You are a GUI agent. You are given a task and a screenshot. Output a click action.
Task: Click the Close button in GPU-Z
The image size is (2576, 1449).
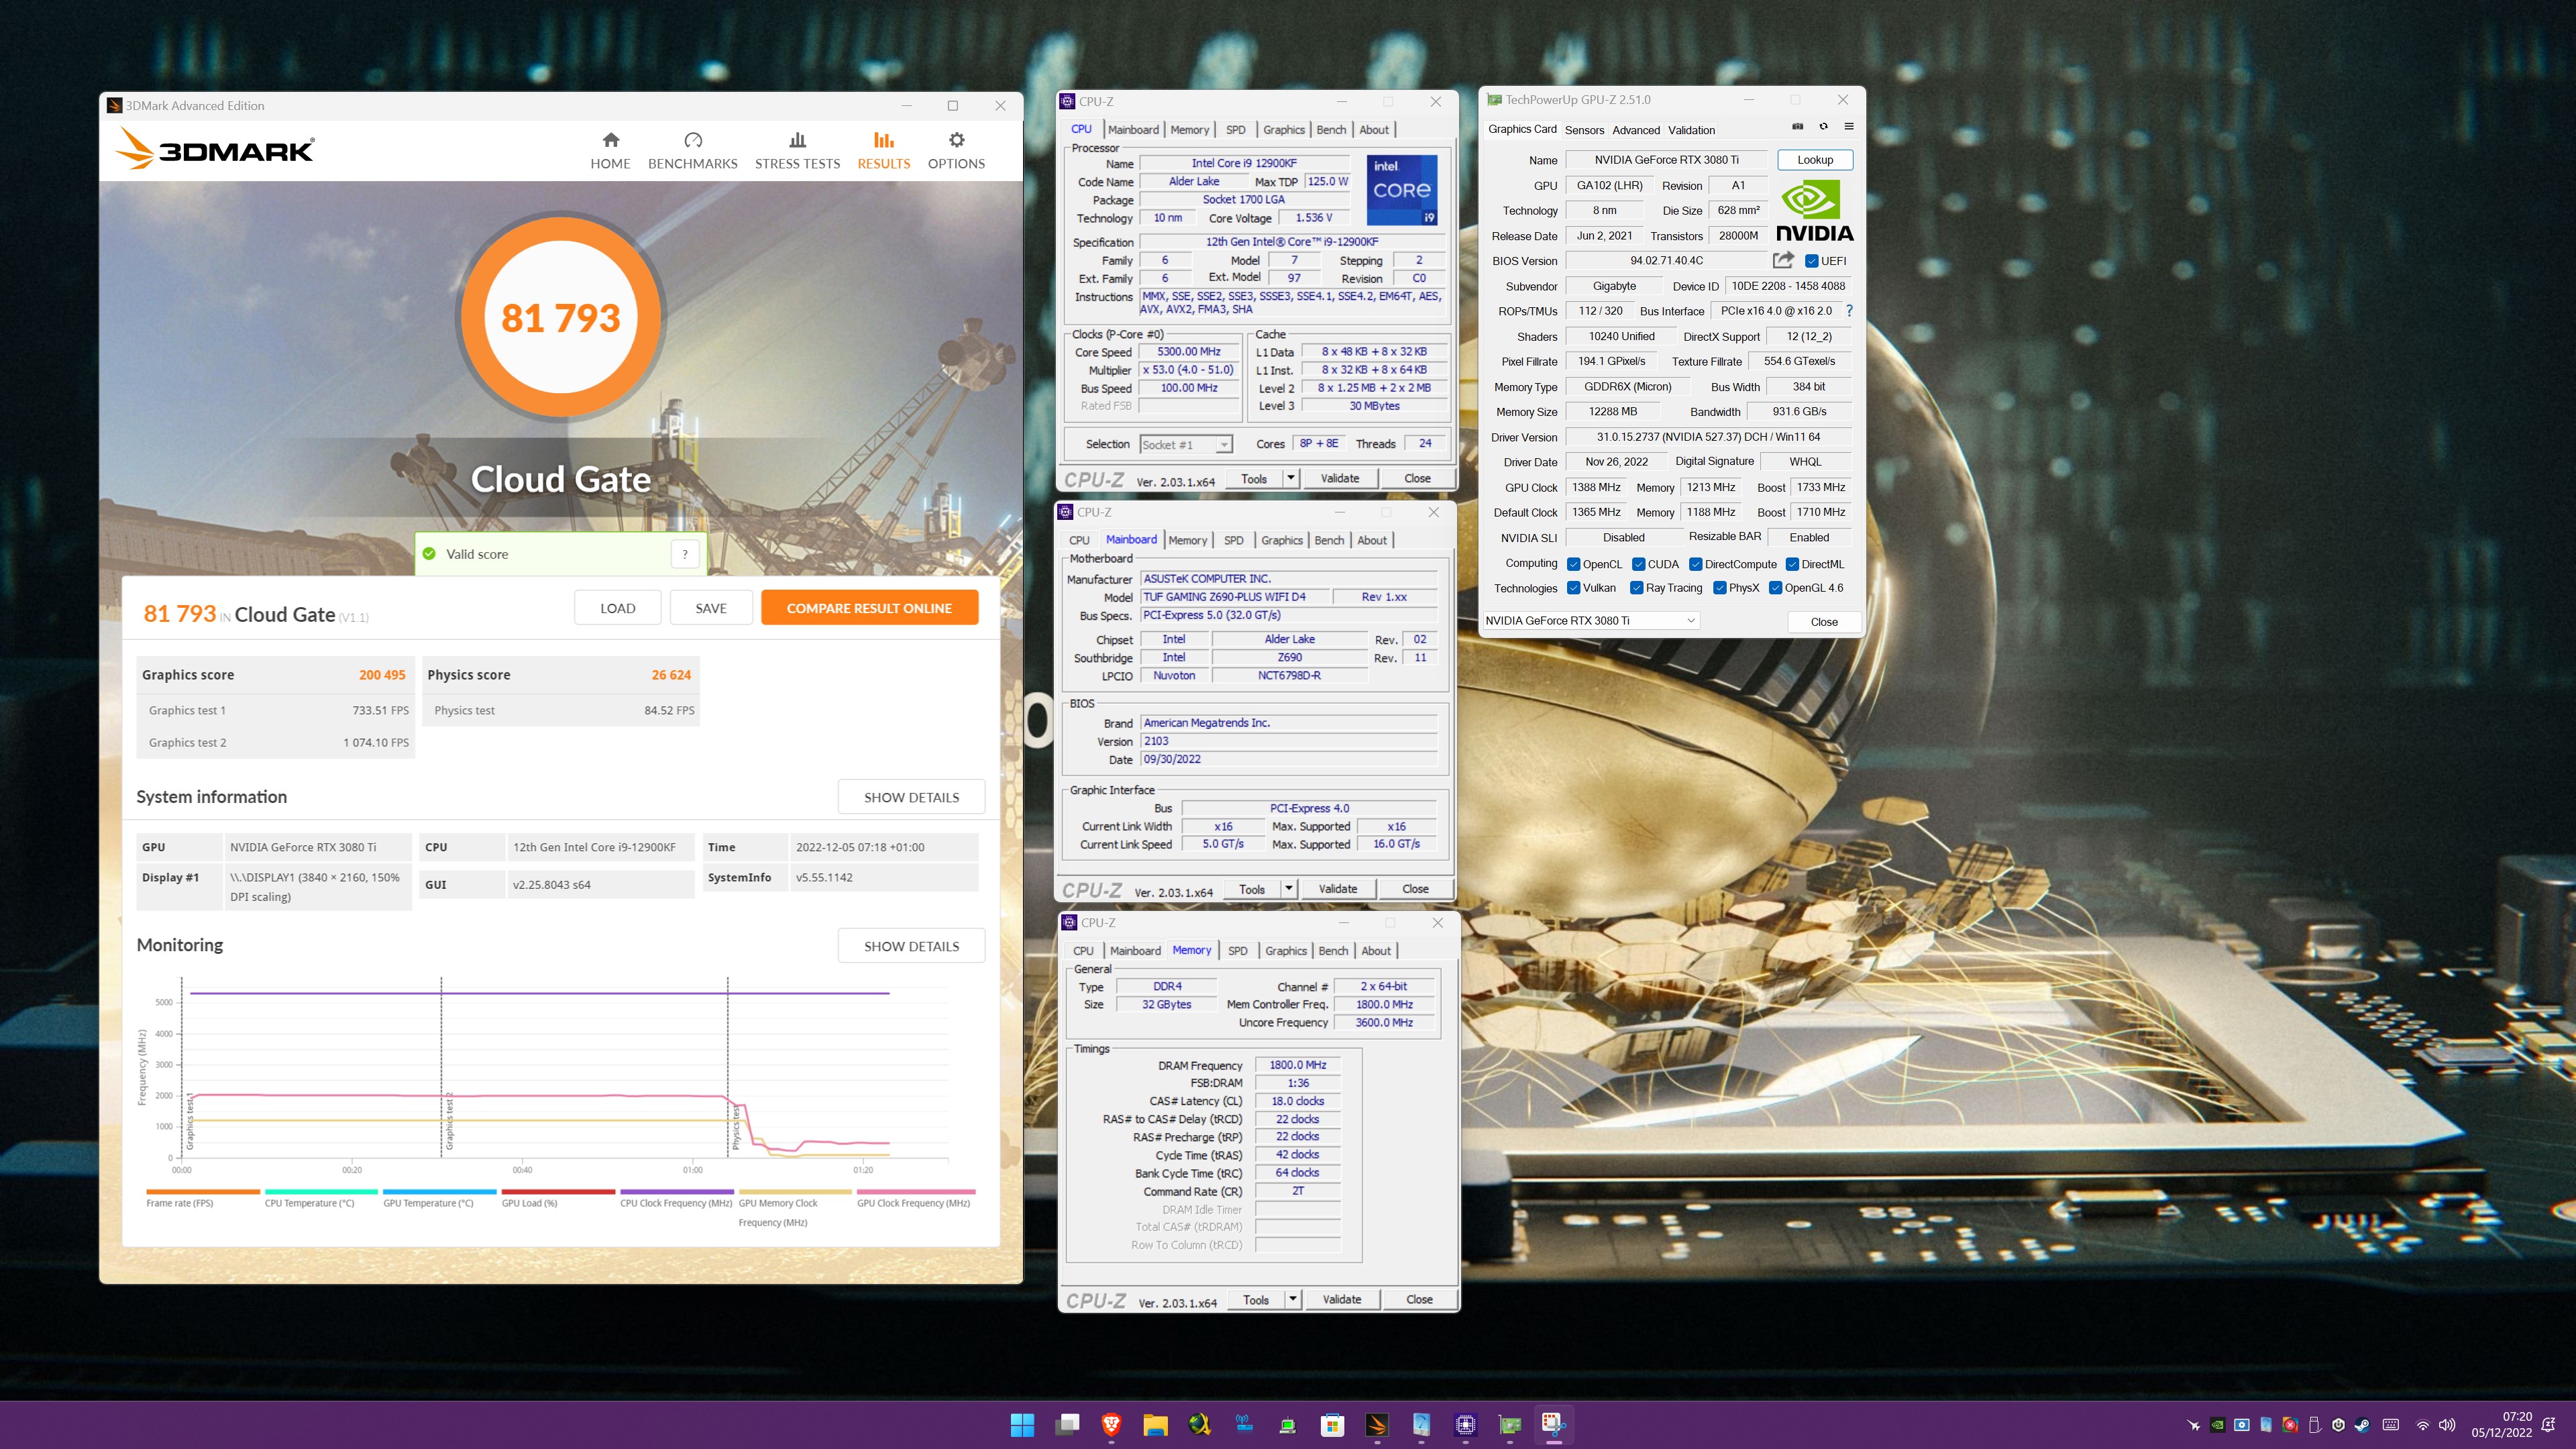pyautogui.click(x=1824, y=622)
